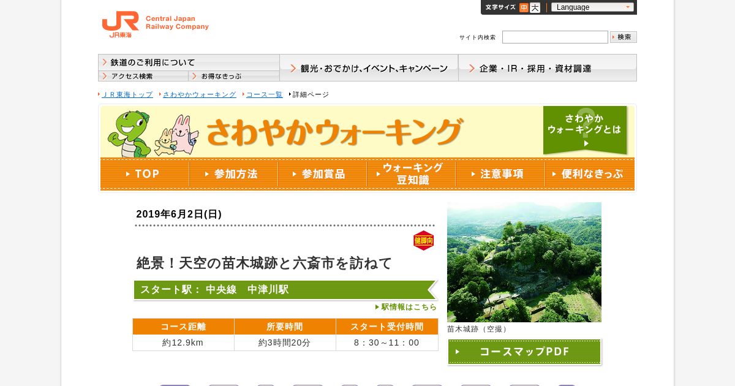
Task: Click the 苗木城跡 aerial photo
Action: [x=524, y=262]
